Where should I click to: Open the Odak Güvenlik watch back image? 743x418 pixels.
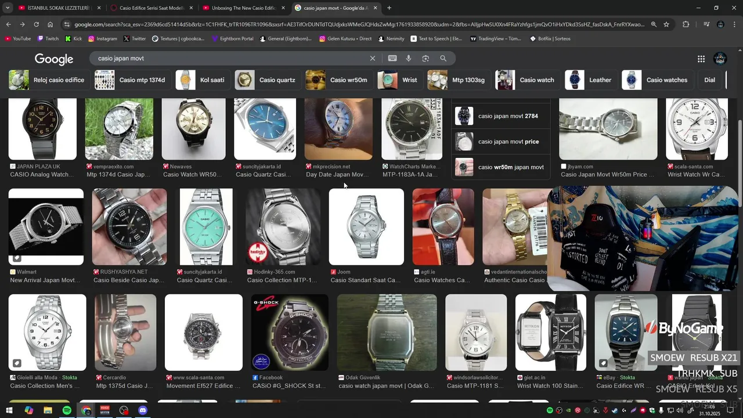387,333
